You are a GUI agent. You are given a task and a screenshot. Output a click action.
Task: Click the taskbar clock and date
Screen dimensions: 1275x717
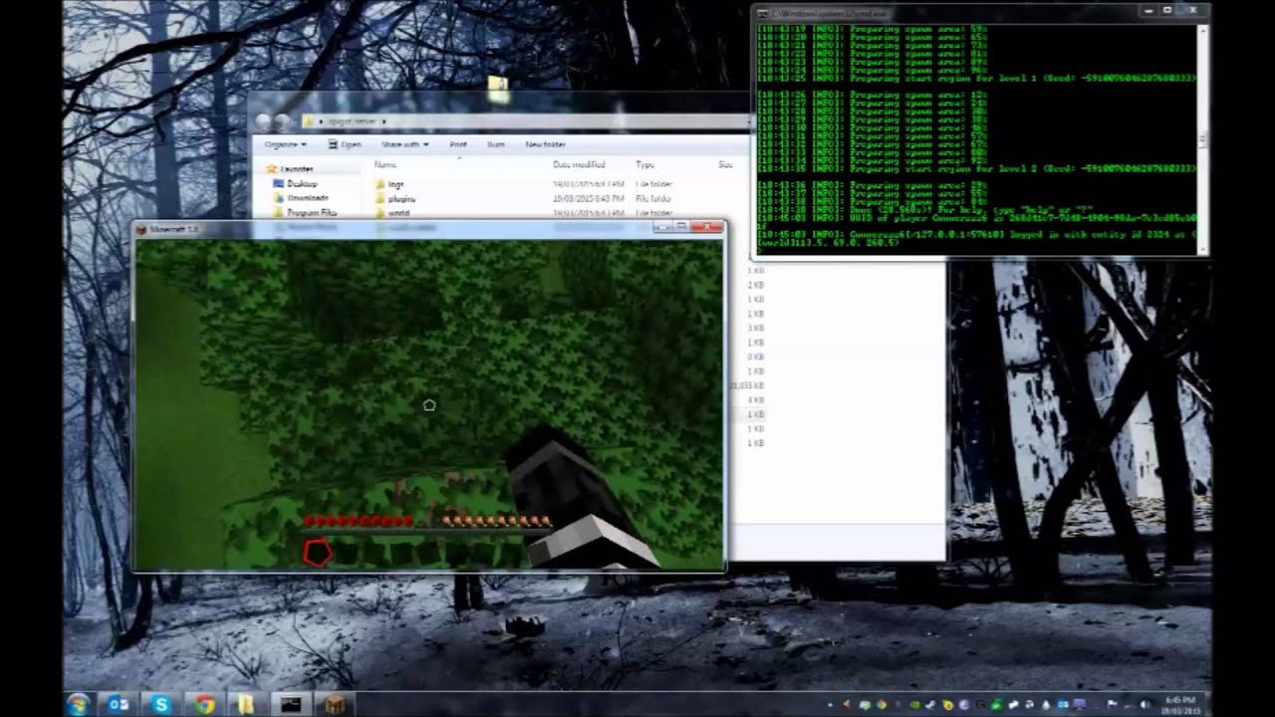pyautogui.click(x=1181, y=704)
